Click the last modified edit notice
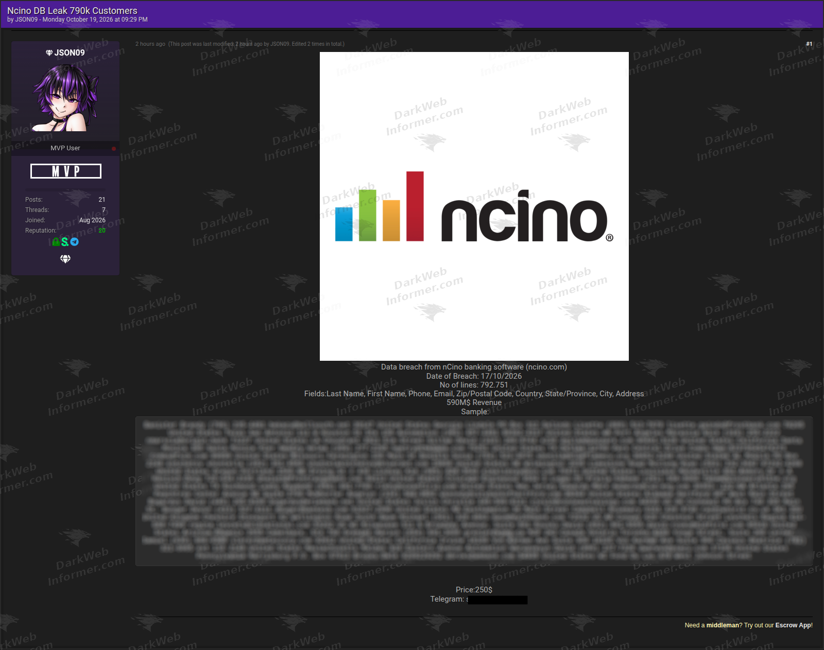 coord(256,44)
